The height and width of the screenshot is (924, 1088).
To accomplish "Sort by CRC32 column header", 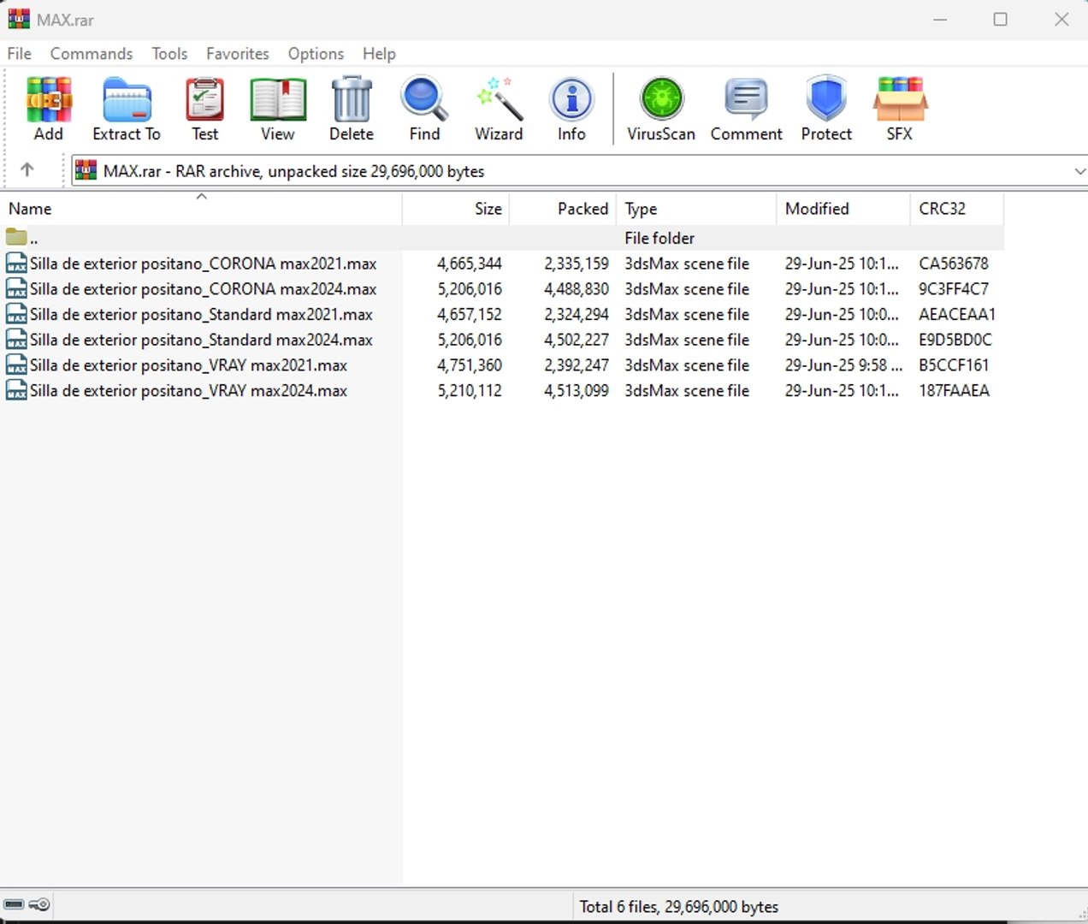I will (957, 209).
